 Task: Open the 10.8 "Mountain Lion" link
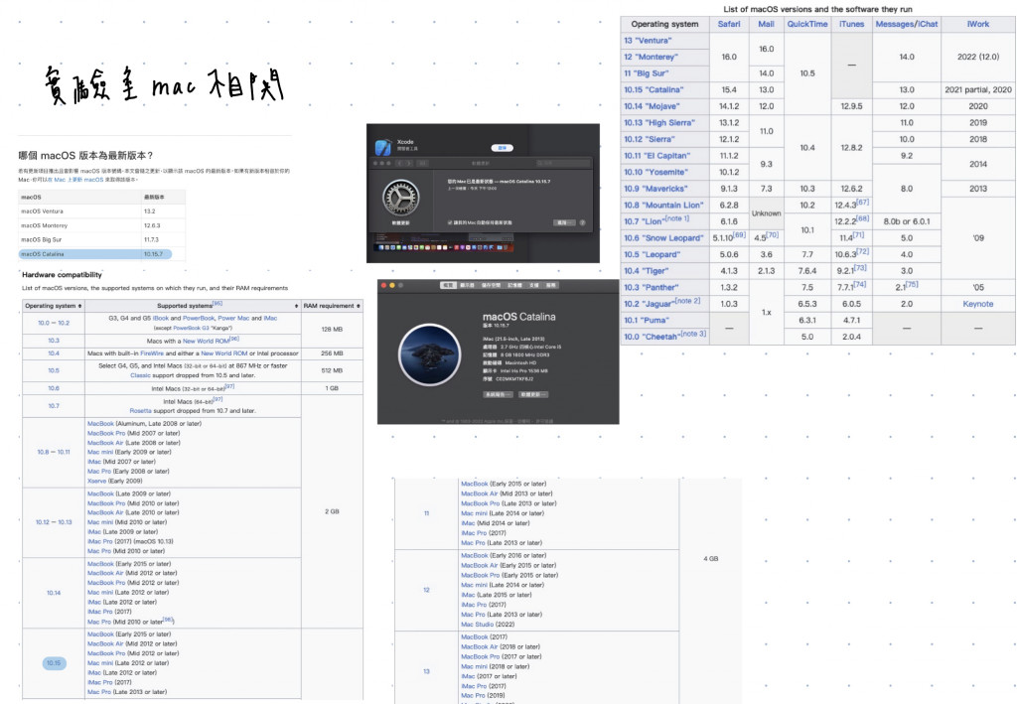[663, 205]
